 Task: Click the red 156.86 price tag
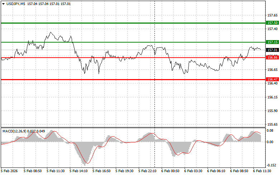272,57
